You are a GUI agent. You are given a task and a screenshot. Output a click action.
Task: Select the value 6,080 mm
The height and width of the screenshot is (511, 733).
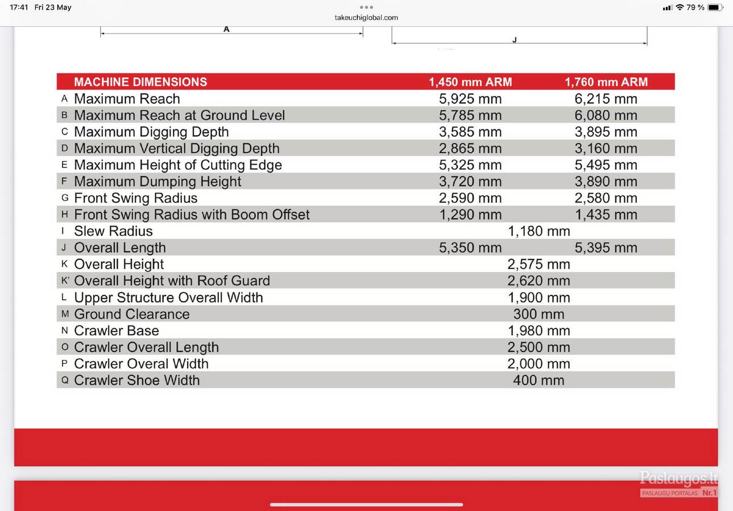(606, 115)
